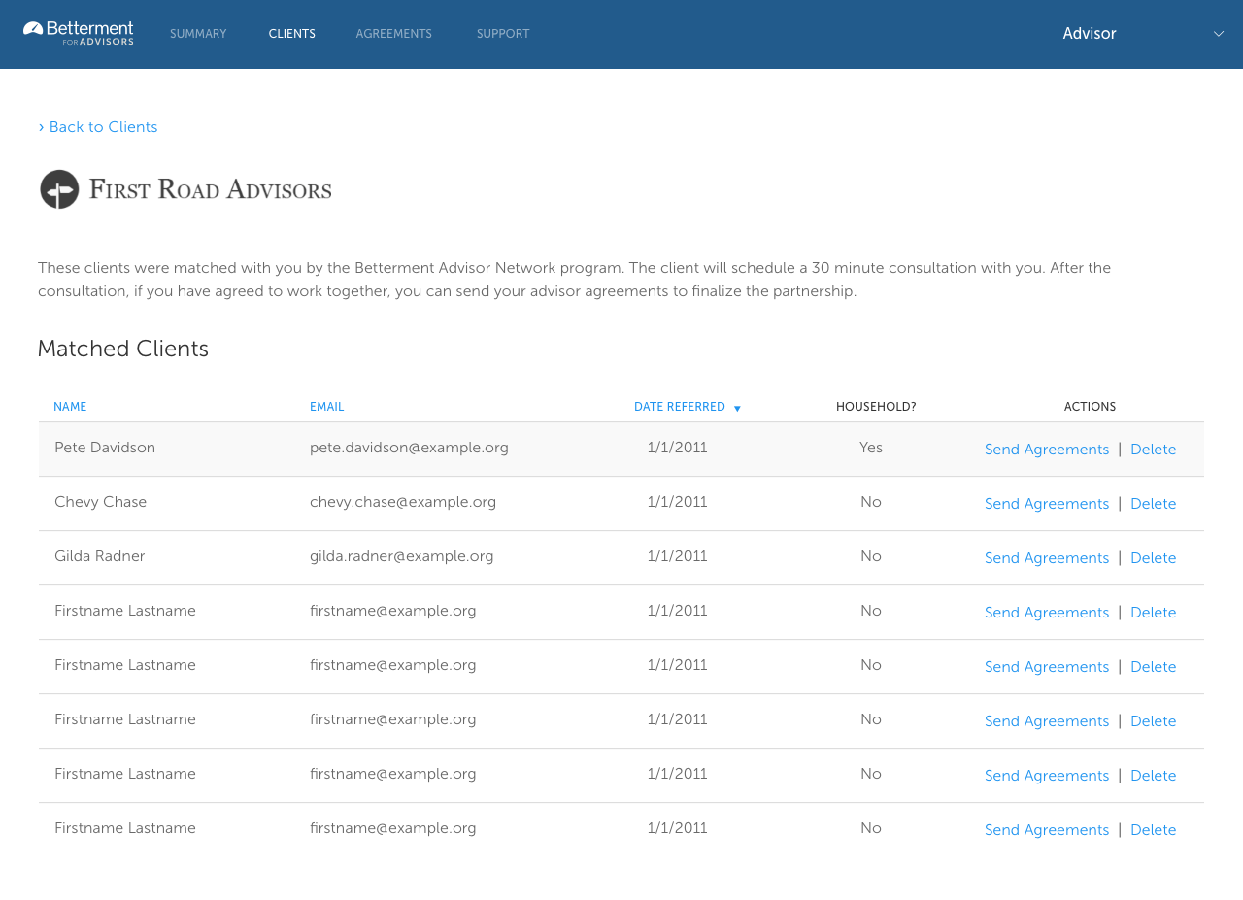Go to the Agreements tab
Screen dimensions: 1243x900
click(x=393, y=34)
